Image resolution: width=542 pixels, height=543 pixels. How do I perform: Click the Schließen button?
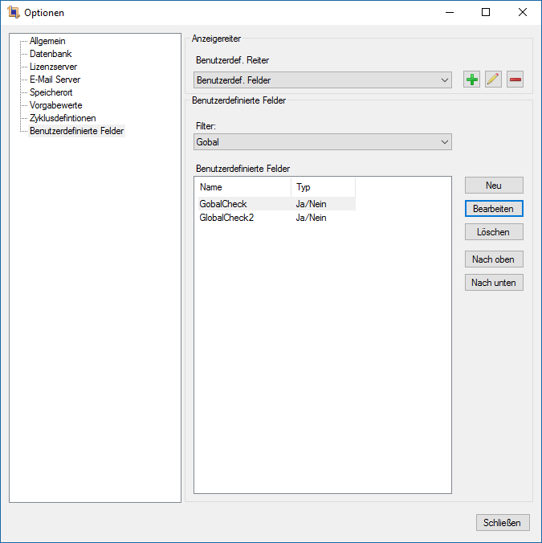(503, 522)
